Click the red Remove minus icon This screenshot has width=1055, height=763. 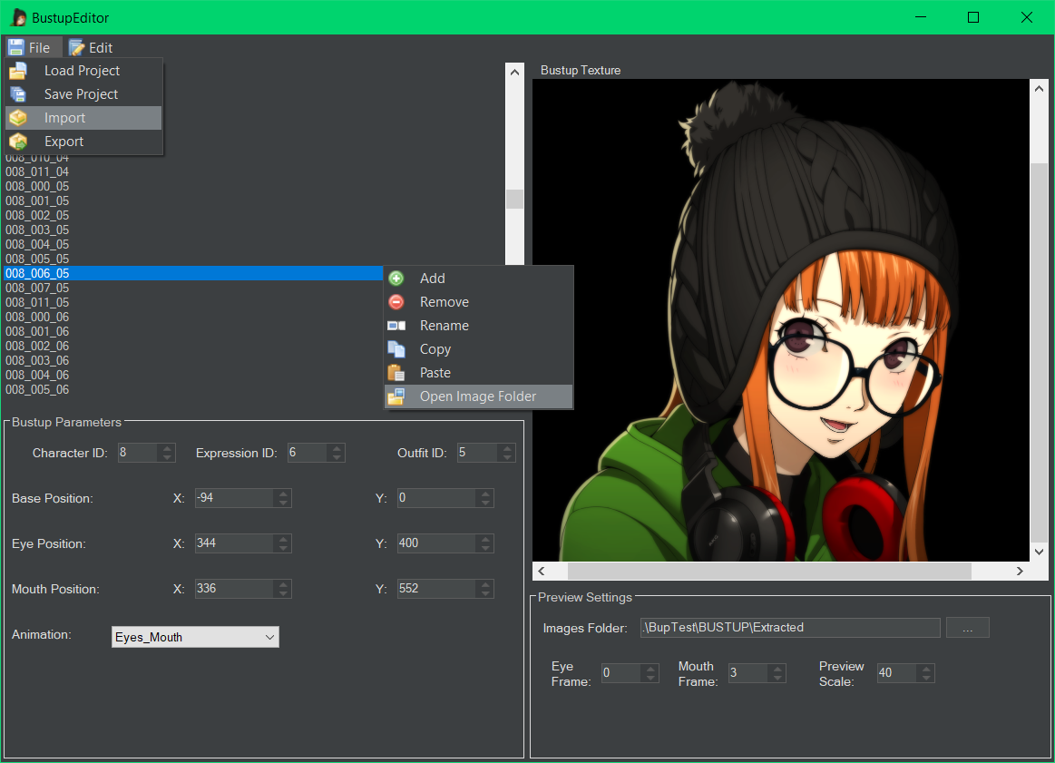pos(396,302)
